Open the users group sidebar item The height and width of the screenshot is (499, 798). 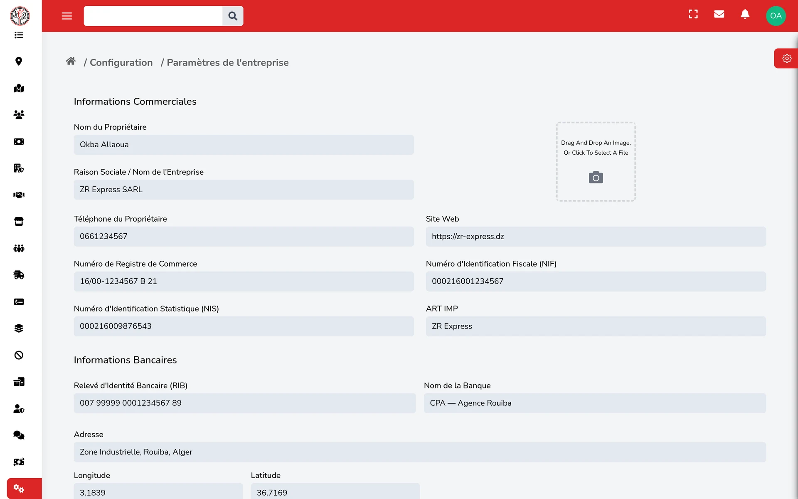pyautogui.click(x=19, y=115)
